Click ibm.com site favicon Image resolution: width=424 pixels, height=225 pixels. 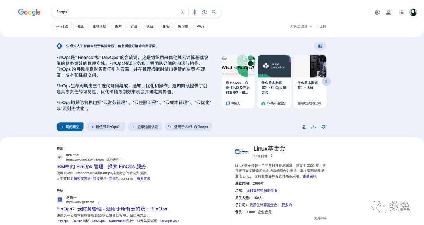(x=60, y=157)
